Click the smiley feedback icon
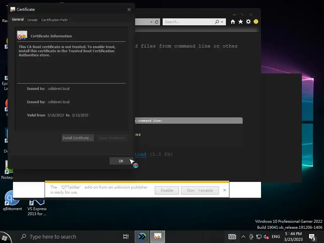324x243 pixels. tap(256, 22)
